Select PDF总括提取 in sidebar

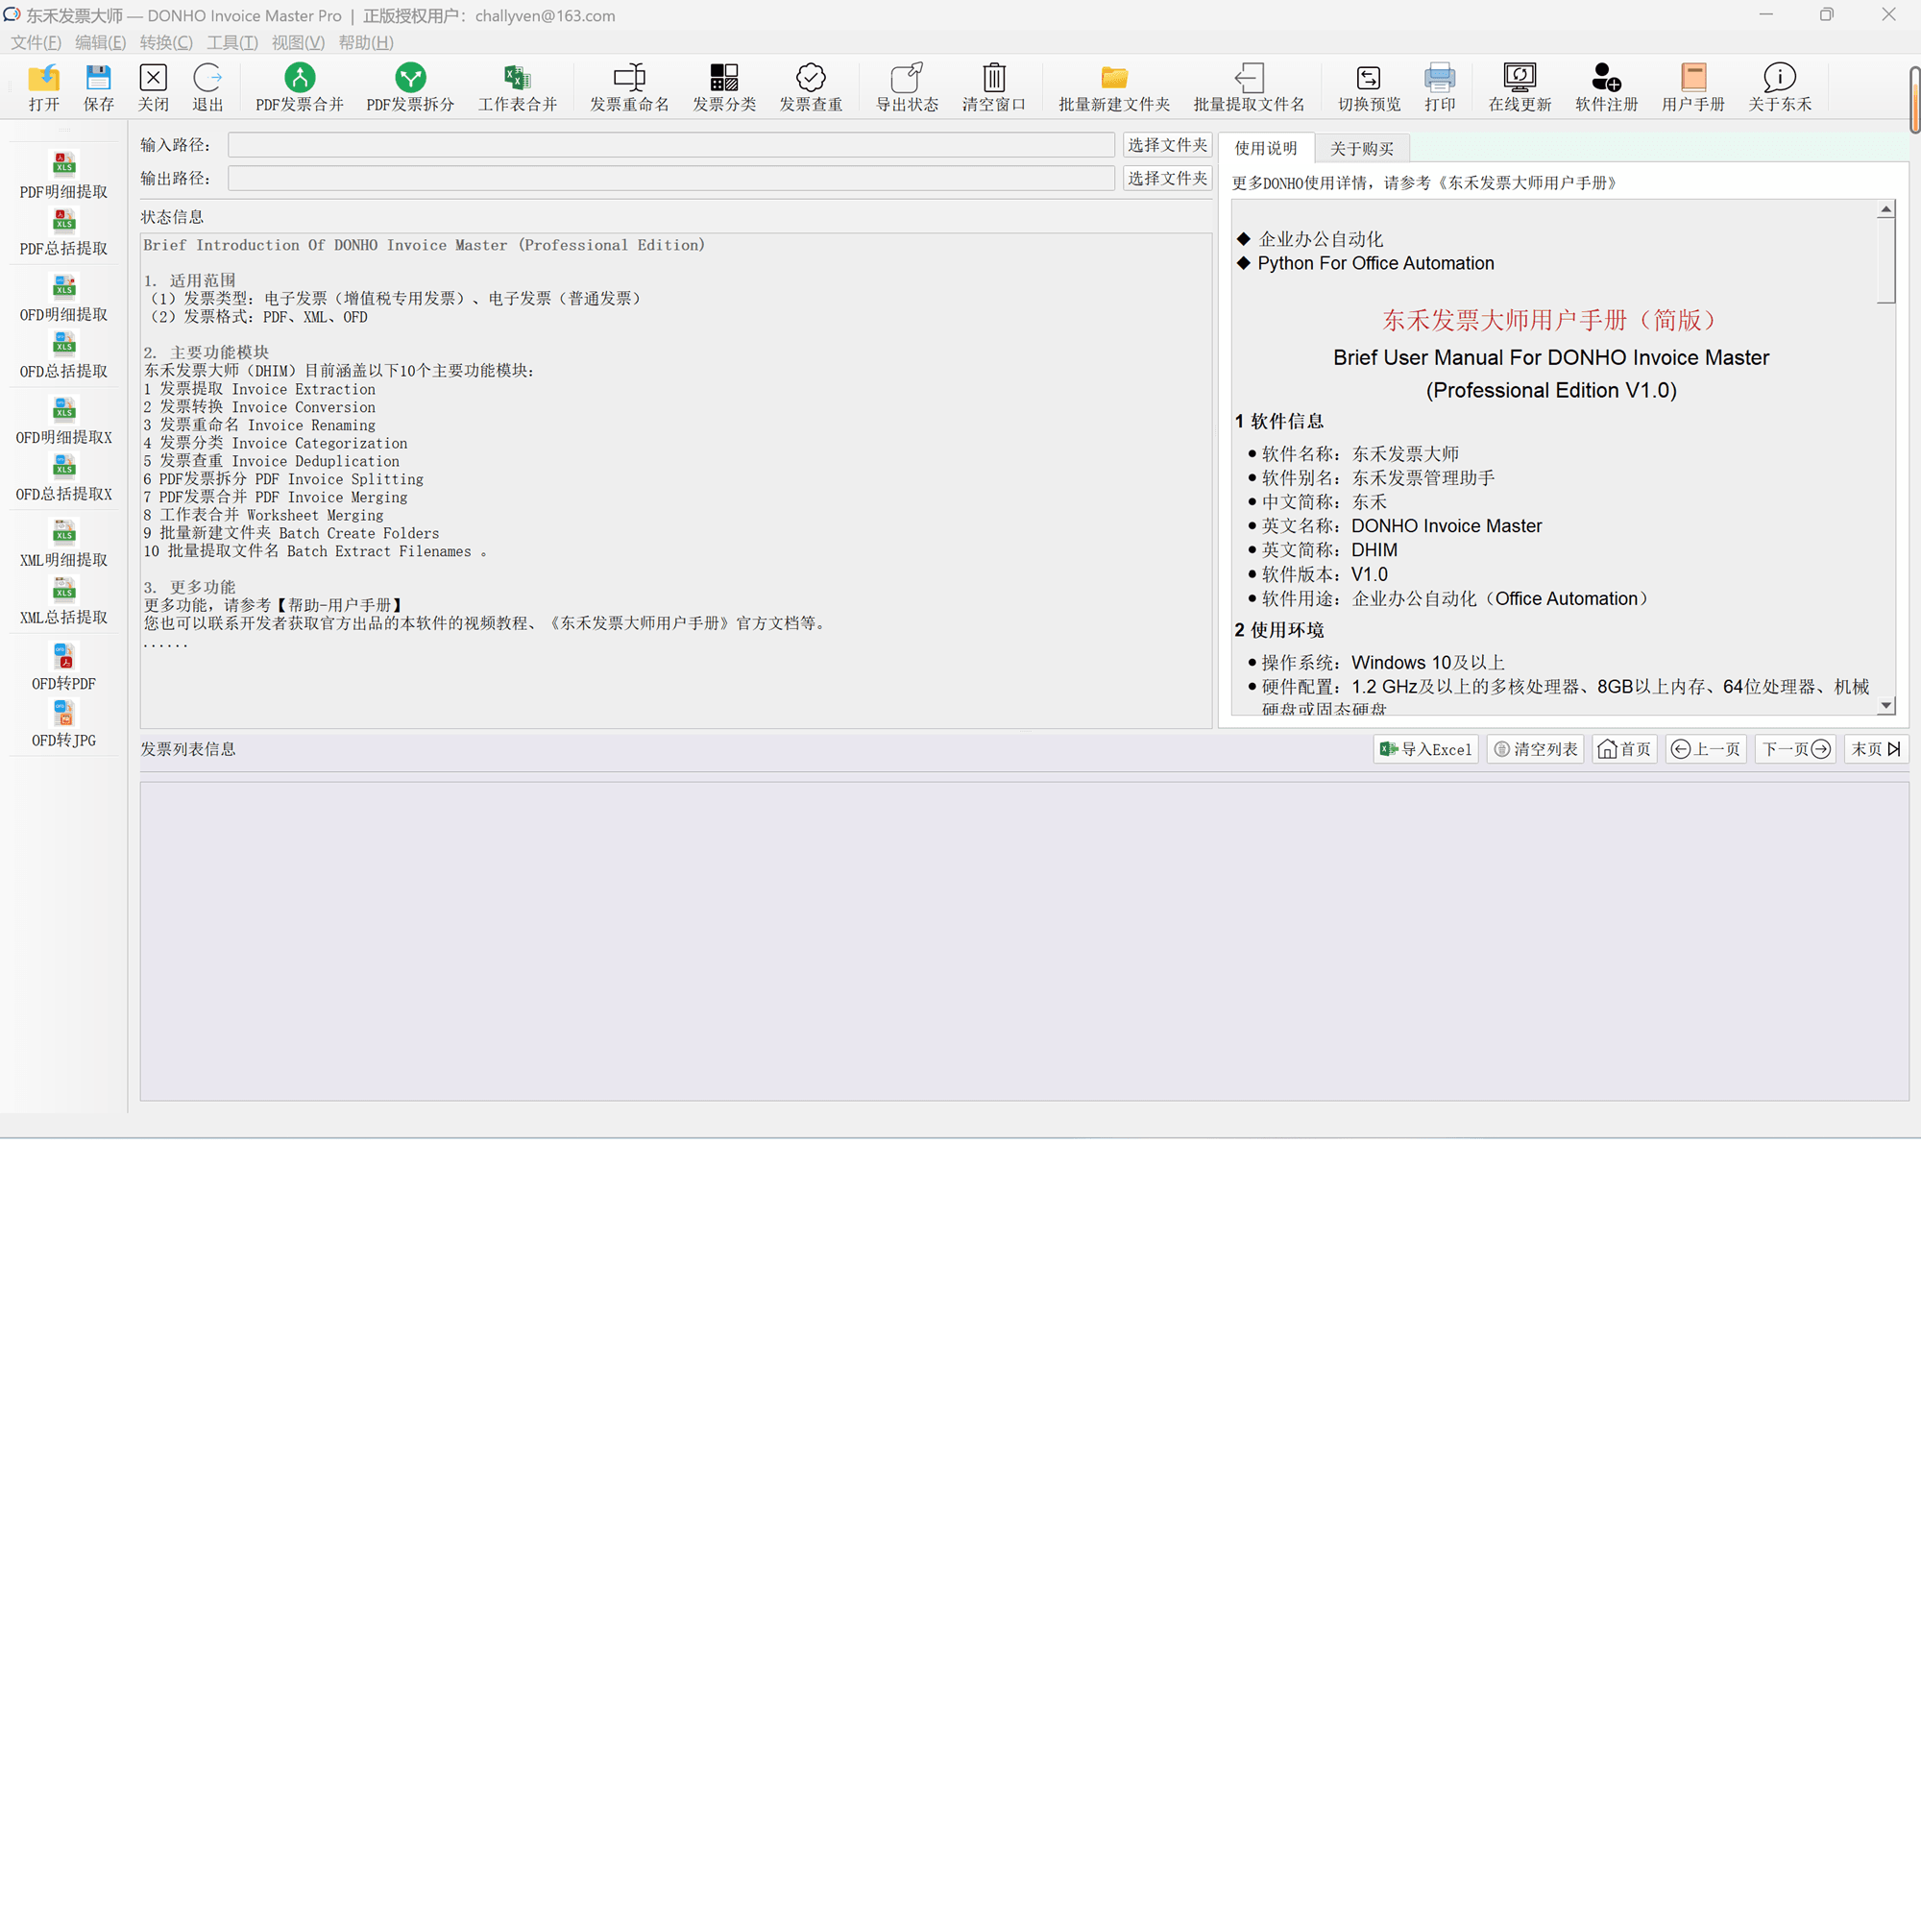[x=63, y=232]
